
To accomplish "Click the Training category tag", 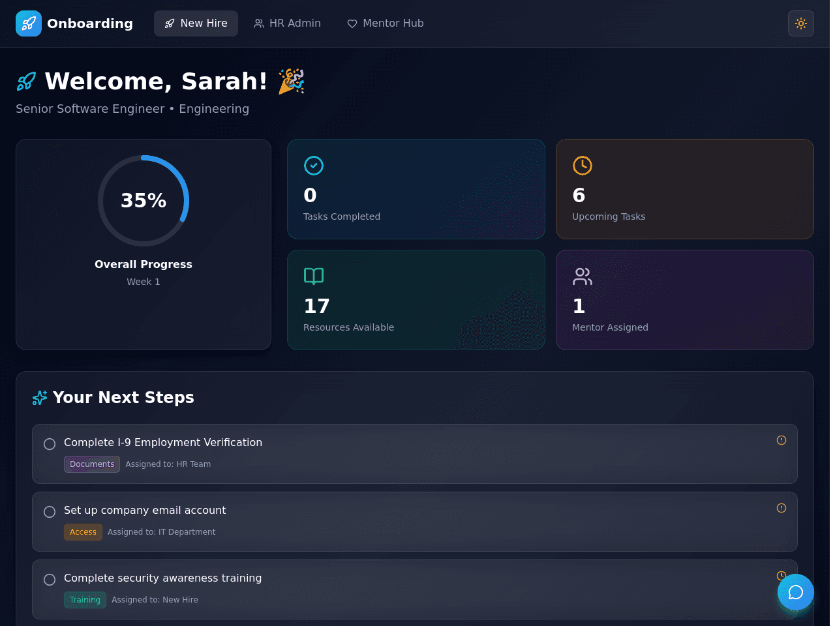I will coord(85,600).
